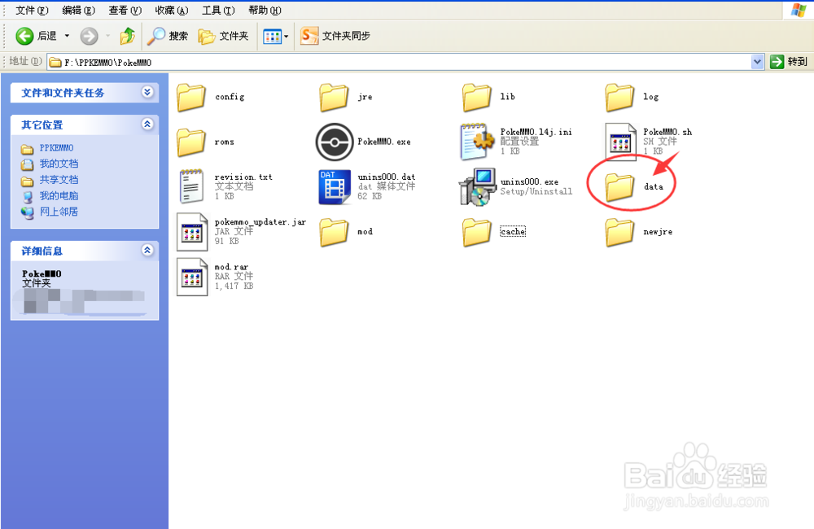This screenshot has height=529, width=814.
Task: Open the Favorites (收藏) menu
Action: (172, 11)
